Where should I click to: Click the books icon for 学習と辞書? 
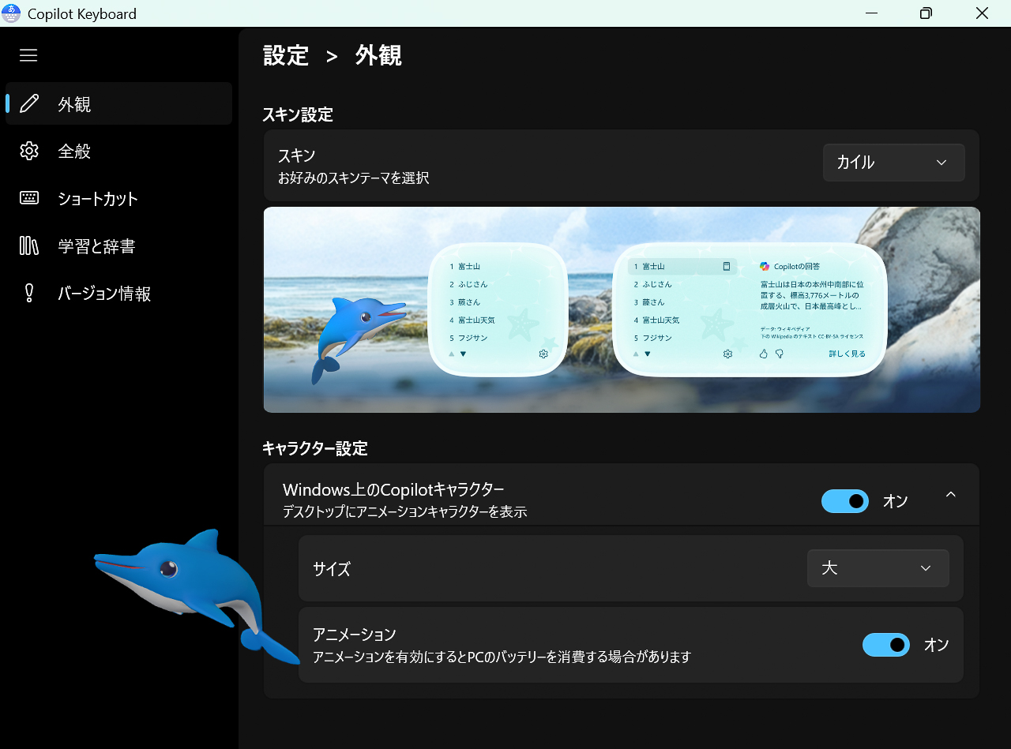coord(29,245)
